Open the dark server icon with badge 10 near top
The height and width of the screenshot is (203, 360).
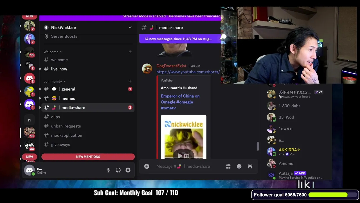tap(29, 52)
